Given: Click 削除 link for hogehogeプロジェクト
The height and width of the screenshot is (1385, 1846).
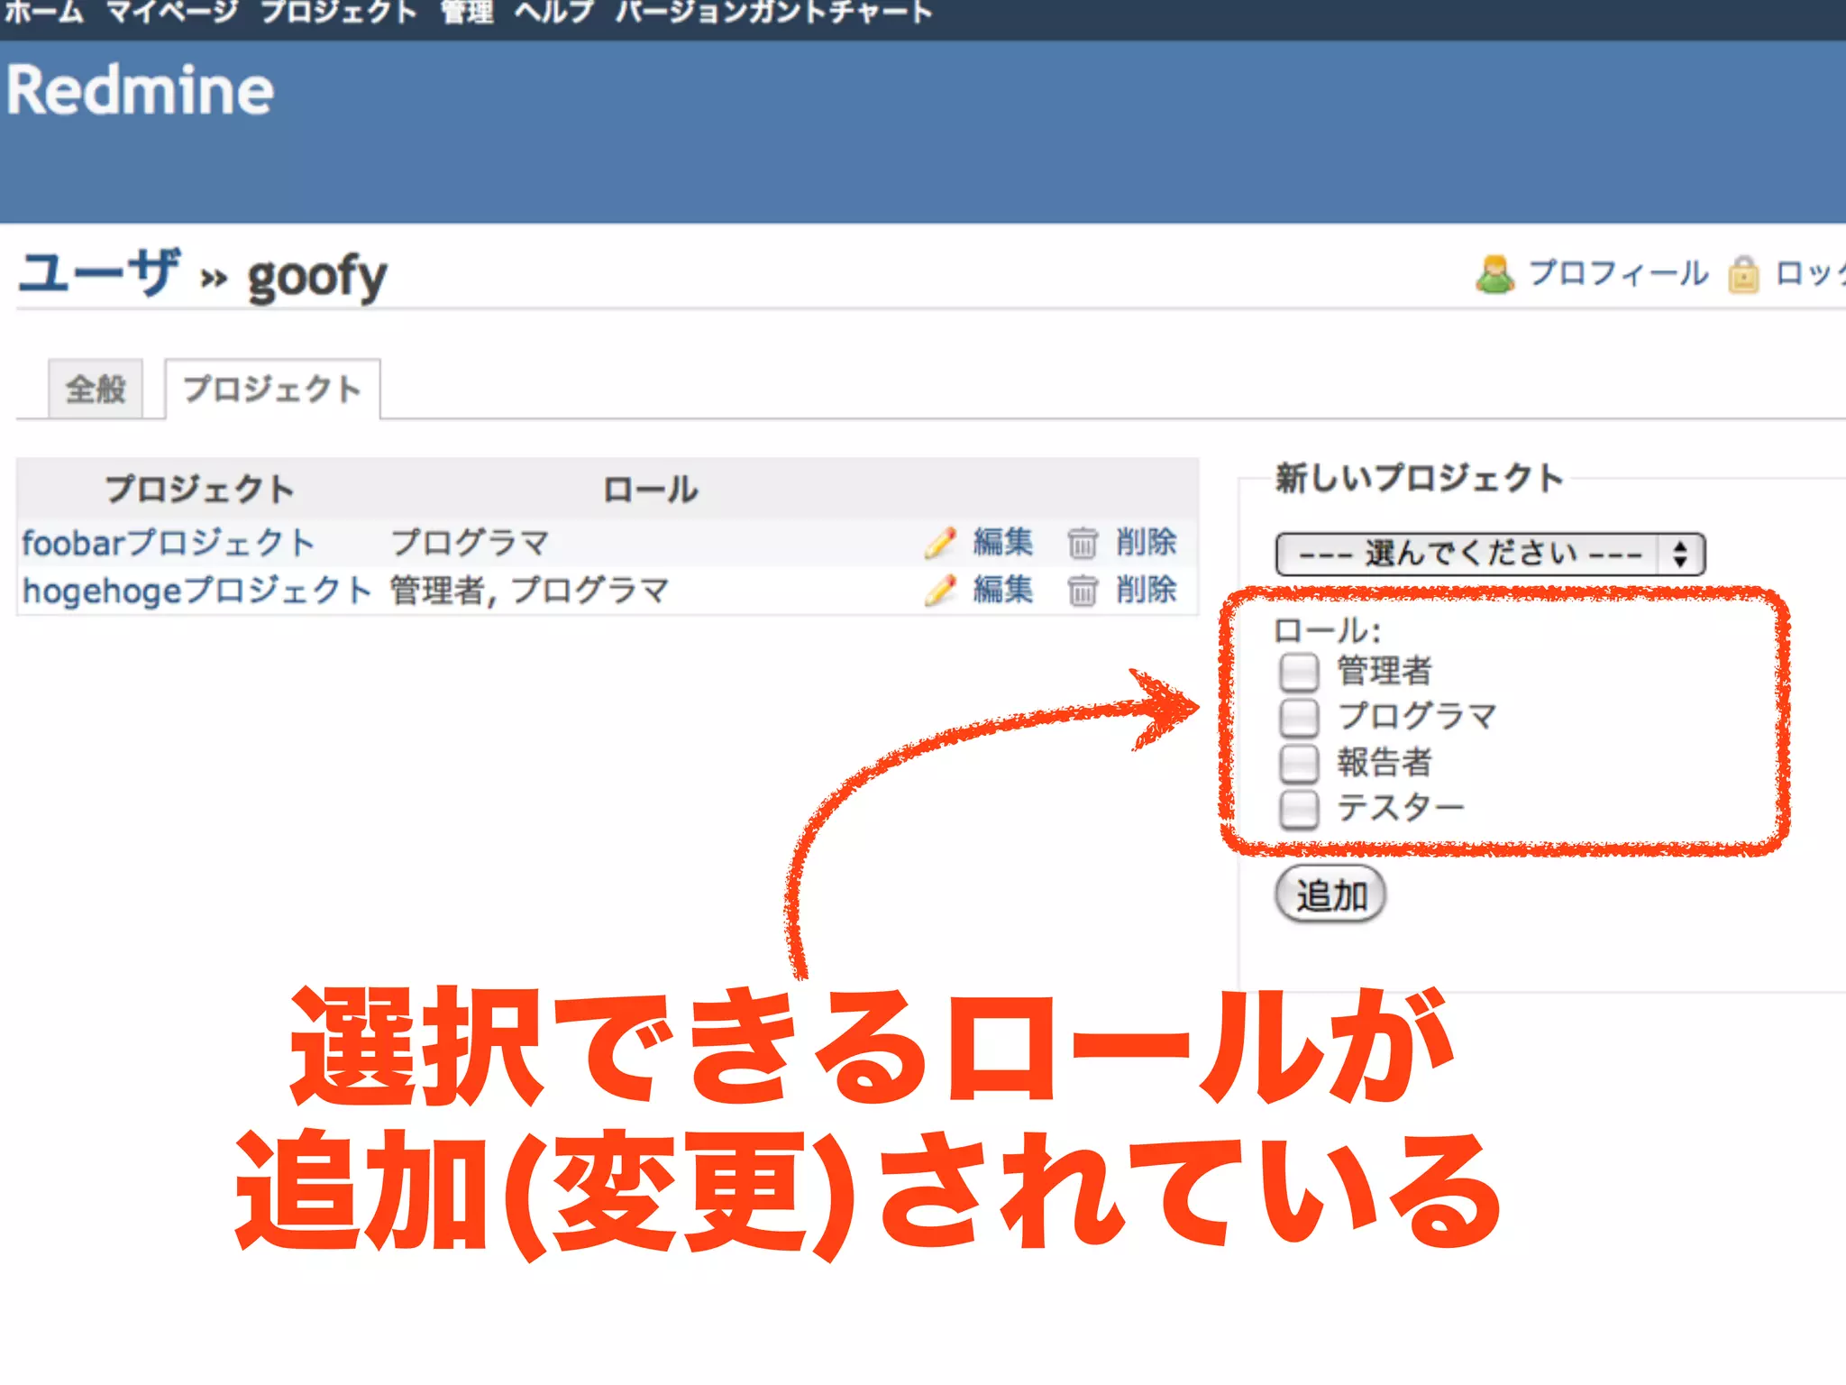Looking at the screenshot, I should click(x=1147, y=590).
